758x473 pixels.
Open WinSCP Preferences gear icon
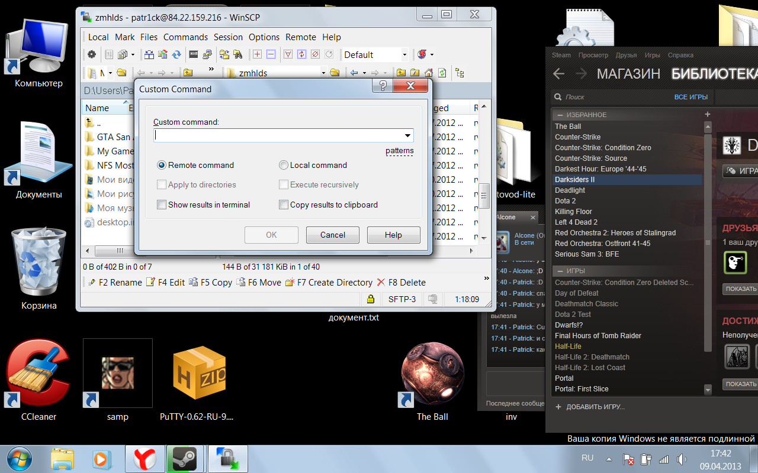click(x=92, y=54)
